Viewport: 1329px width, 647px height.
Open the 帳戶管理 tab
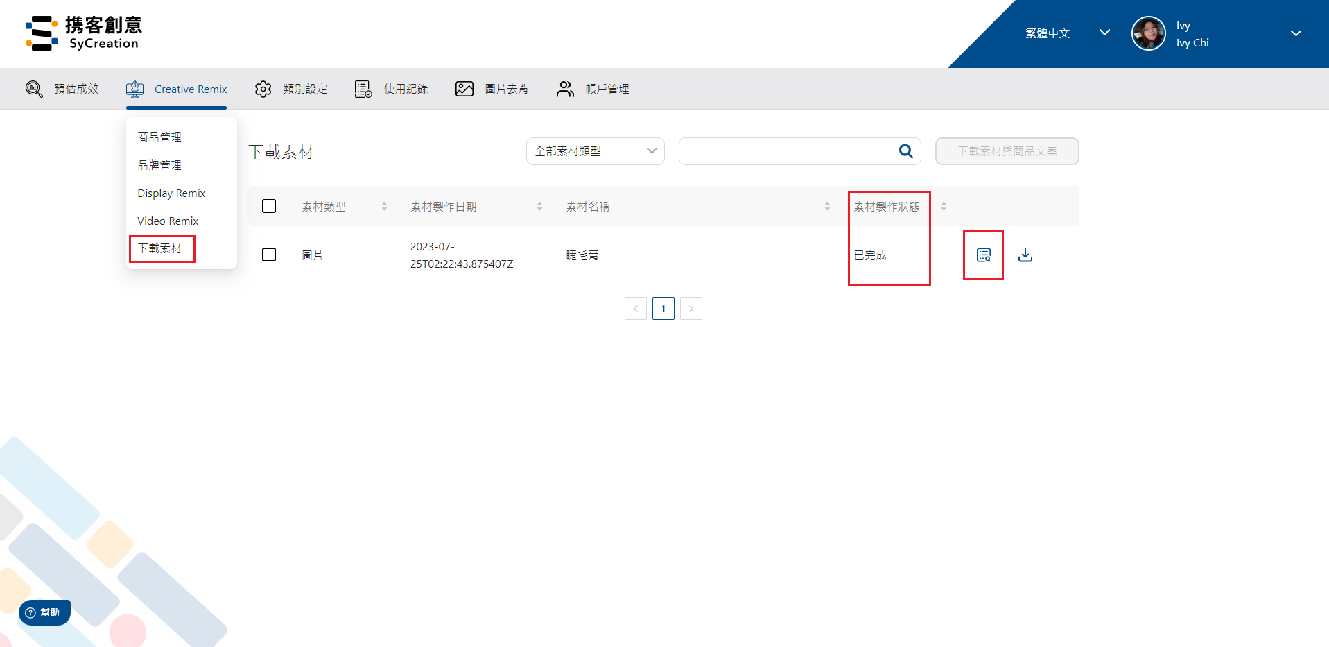click(x=593, y=89)
